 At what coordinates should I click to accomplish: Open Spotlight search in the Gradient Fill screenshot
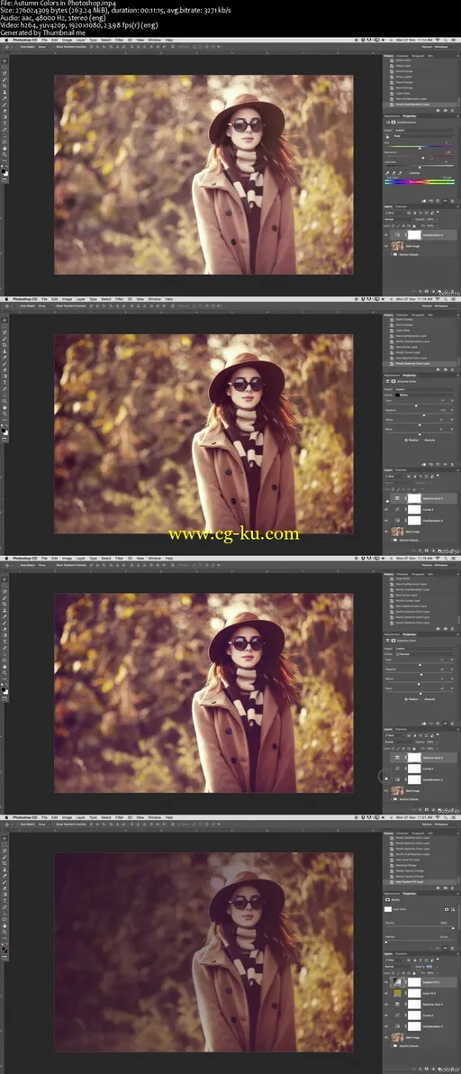pos(446,817)
